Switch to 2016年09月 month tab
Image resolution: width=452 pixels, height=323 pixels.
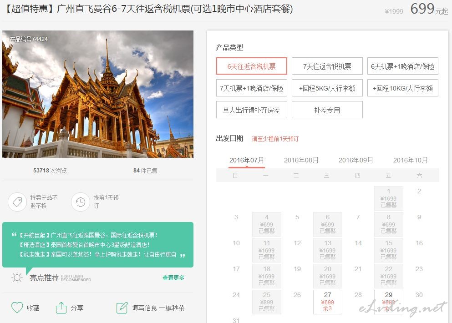(x=356, y=160)
